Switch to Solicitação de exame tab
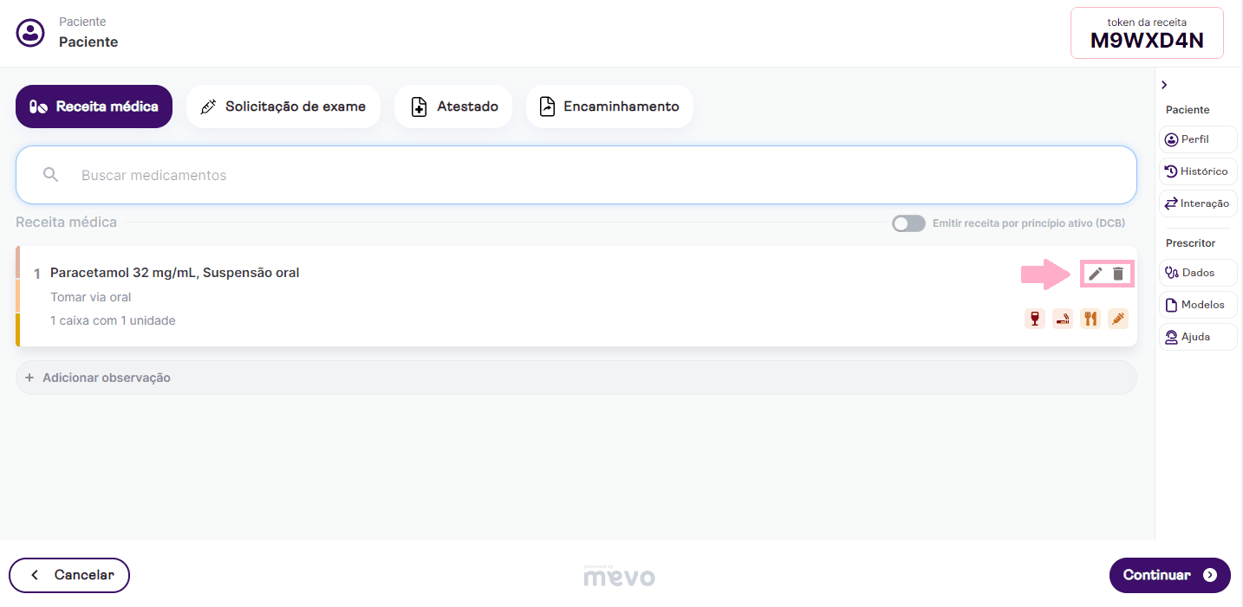Screen dimensions: 1243x607 pyautogui.click(x=283, y=107)
